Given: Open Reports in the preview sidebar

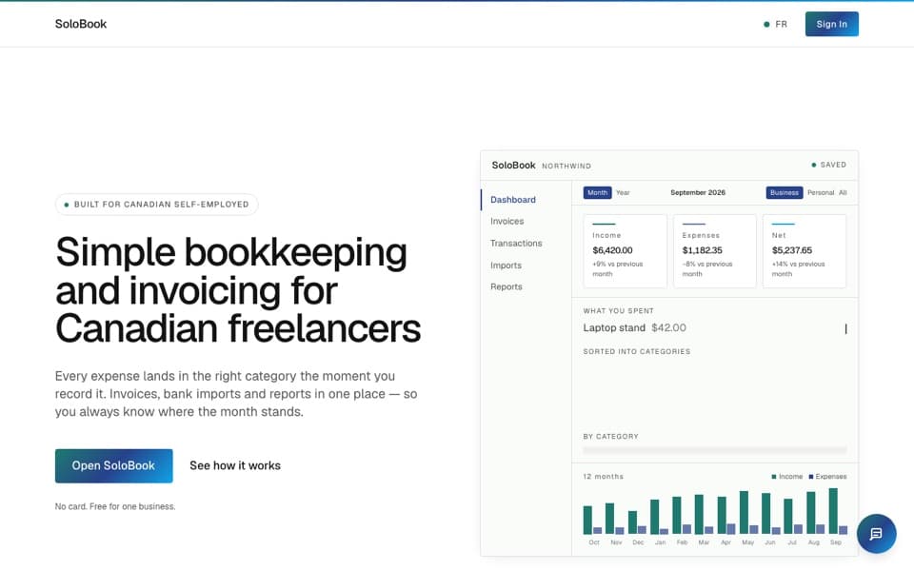Looking at the screenshot, I should 506,286.
